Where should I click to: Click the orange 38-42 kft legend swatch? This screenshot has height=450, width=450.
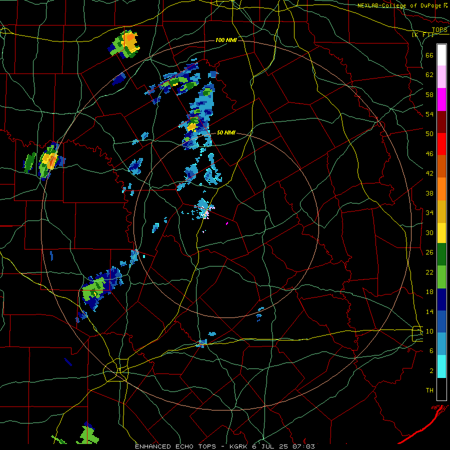coord(441,189)
